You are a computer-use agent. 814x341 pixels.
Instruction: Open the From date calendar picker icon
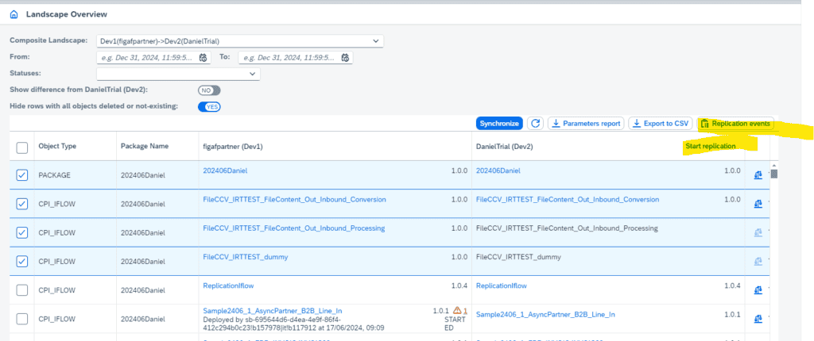coord(203,58)
